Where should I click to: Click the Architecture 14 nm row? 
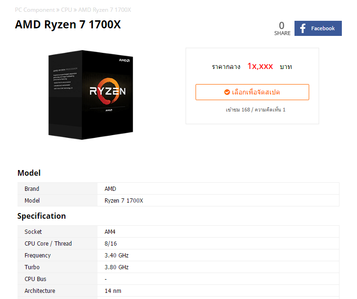178,291
